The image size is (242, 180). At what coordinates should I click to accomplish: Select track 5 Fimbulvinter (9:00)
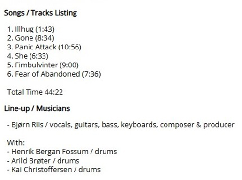pos(43,65)
